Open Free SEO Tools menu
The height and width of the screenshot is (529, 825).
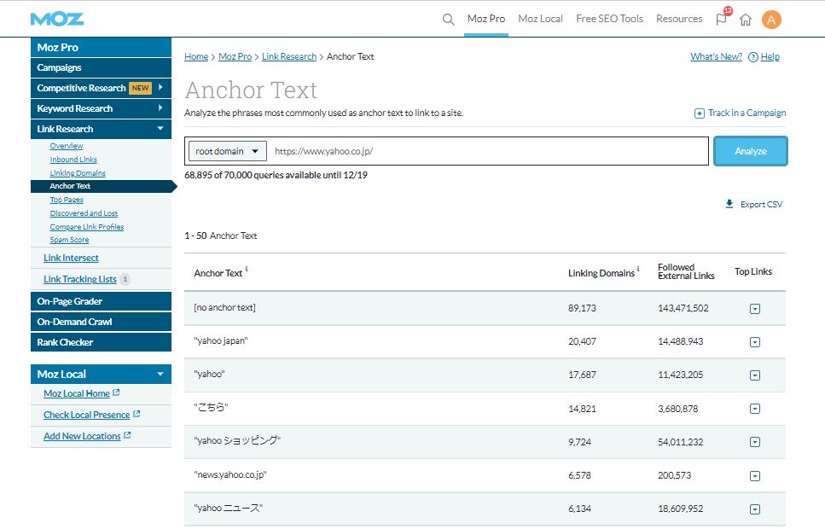pos(609,19)
